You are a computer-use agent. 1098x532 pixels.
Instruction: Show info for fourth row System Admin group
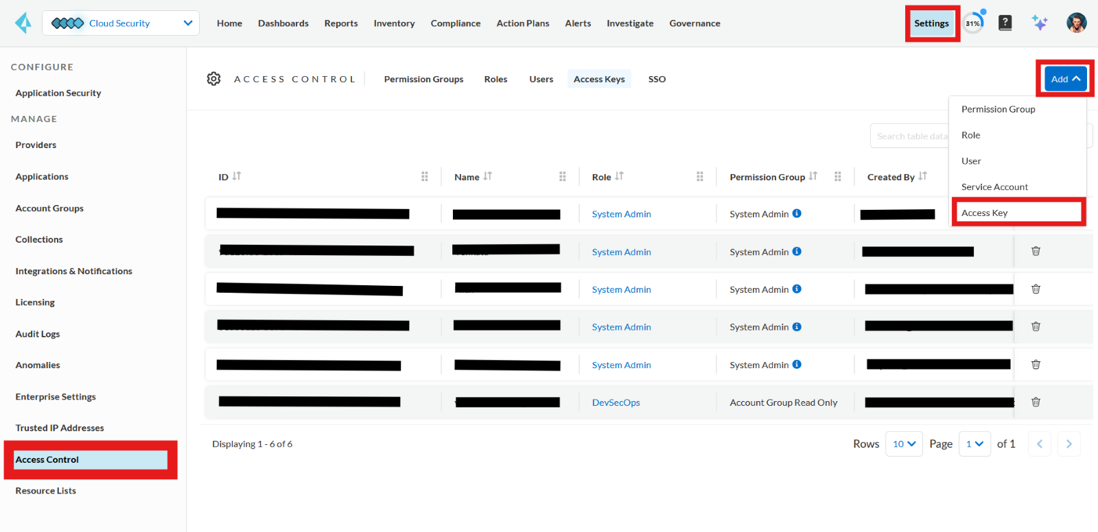pyautogui.click(x=797, y=326)
